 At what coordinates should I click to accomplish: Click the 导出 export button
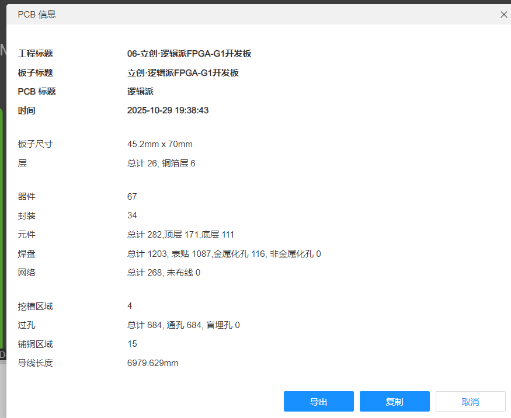tap(318, 402)
